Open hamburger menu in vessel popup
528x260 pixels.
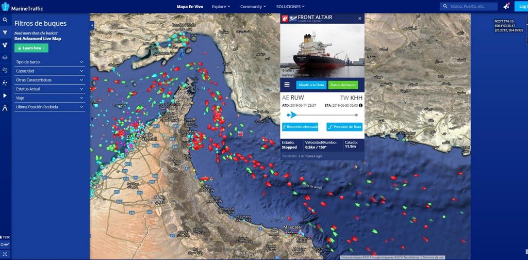pos(287,85)
